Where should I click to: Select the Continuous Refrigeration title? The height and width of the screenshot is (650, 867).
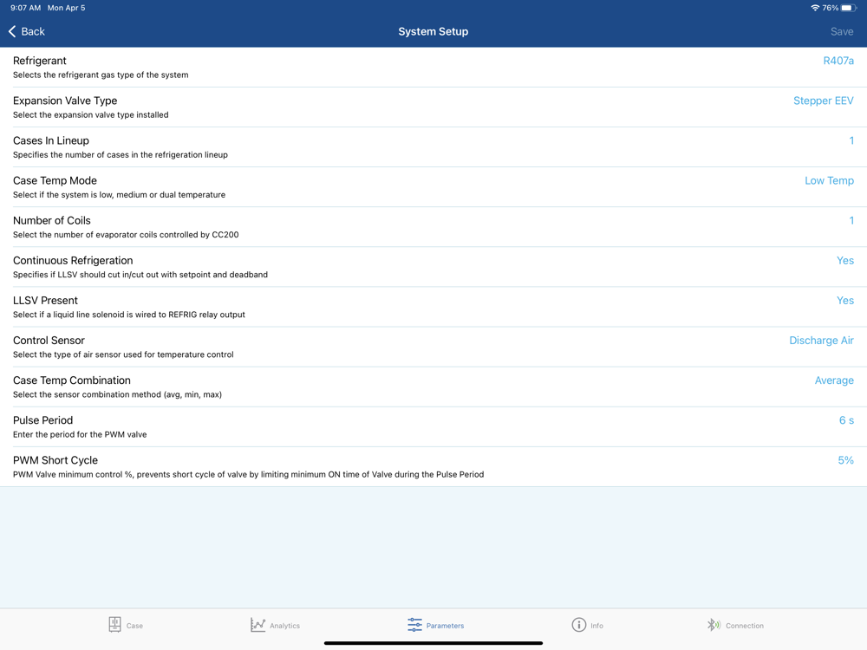(73, 260)
